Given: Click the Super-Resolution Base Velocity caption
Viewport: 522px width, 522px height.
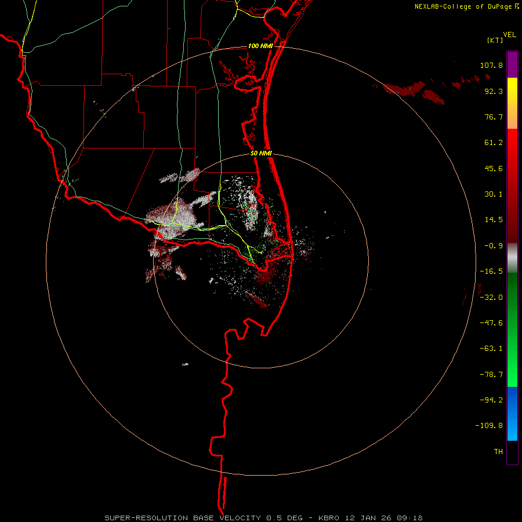Looking at the screenshot, I should pyautogui.click(x=264, y=518).
